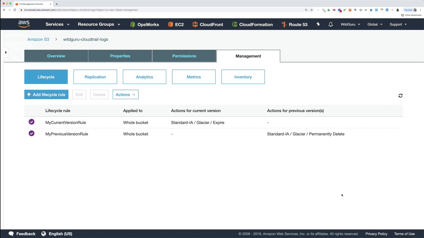Open the Global region dropdown
The height and width of the screenshot is (238, 424).
(x=375, y=24)
